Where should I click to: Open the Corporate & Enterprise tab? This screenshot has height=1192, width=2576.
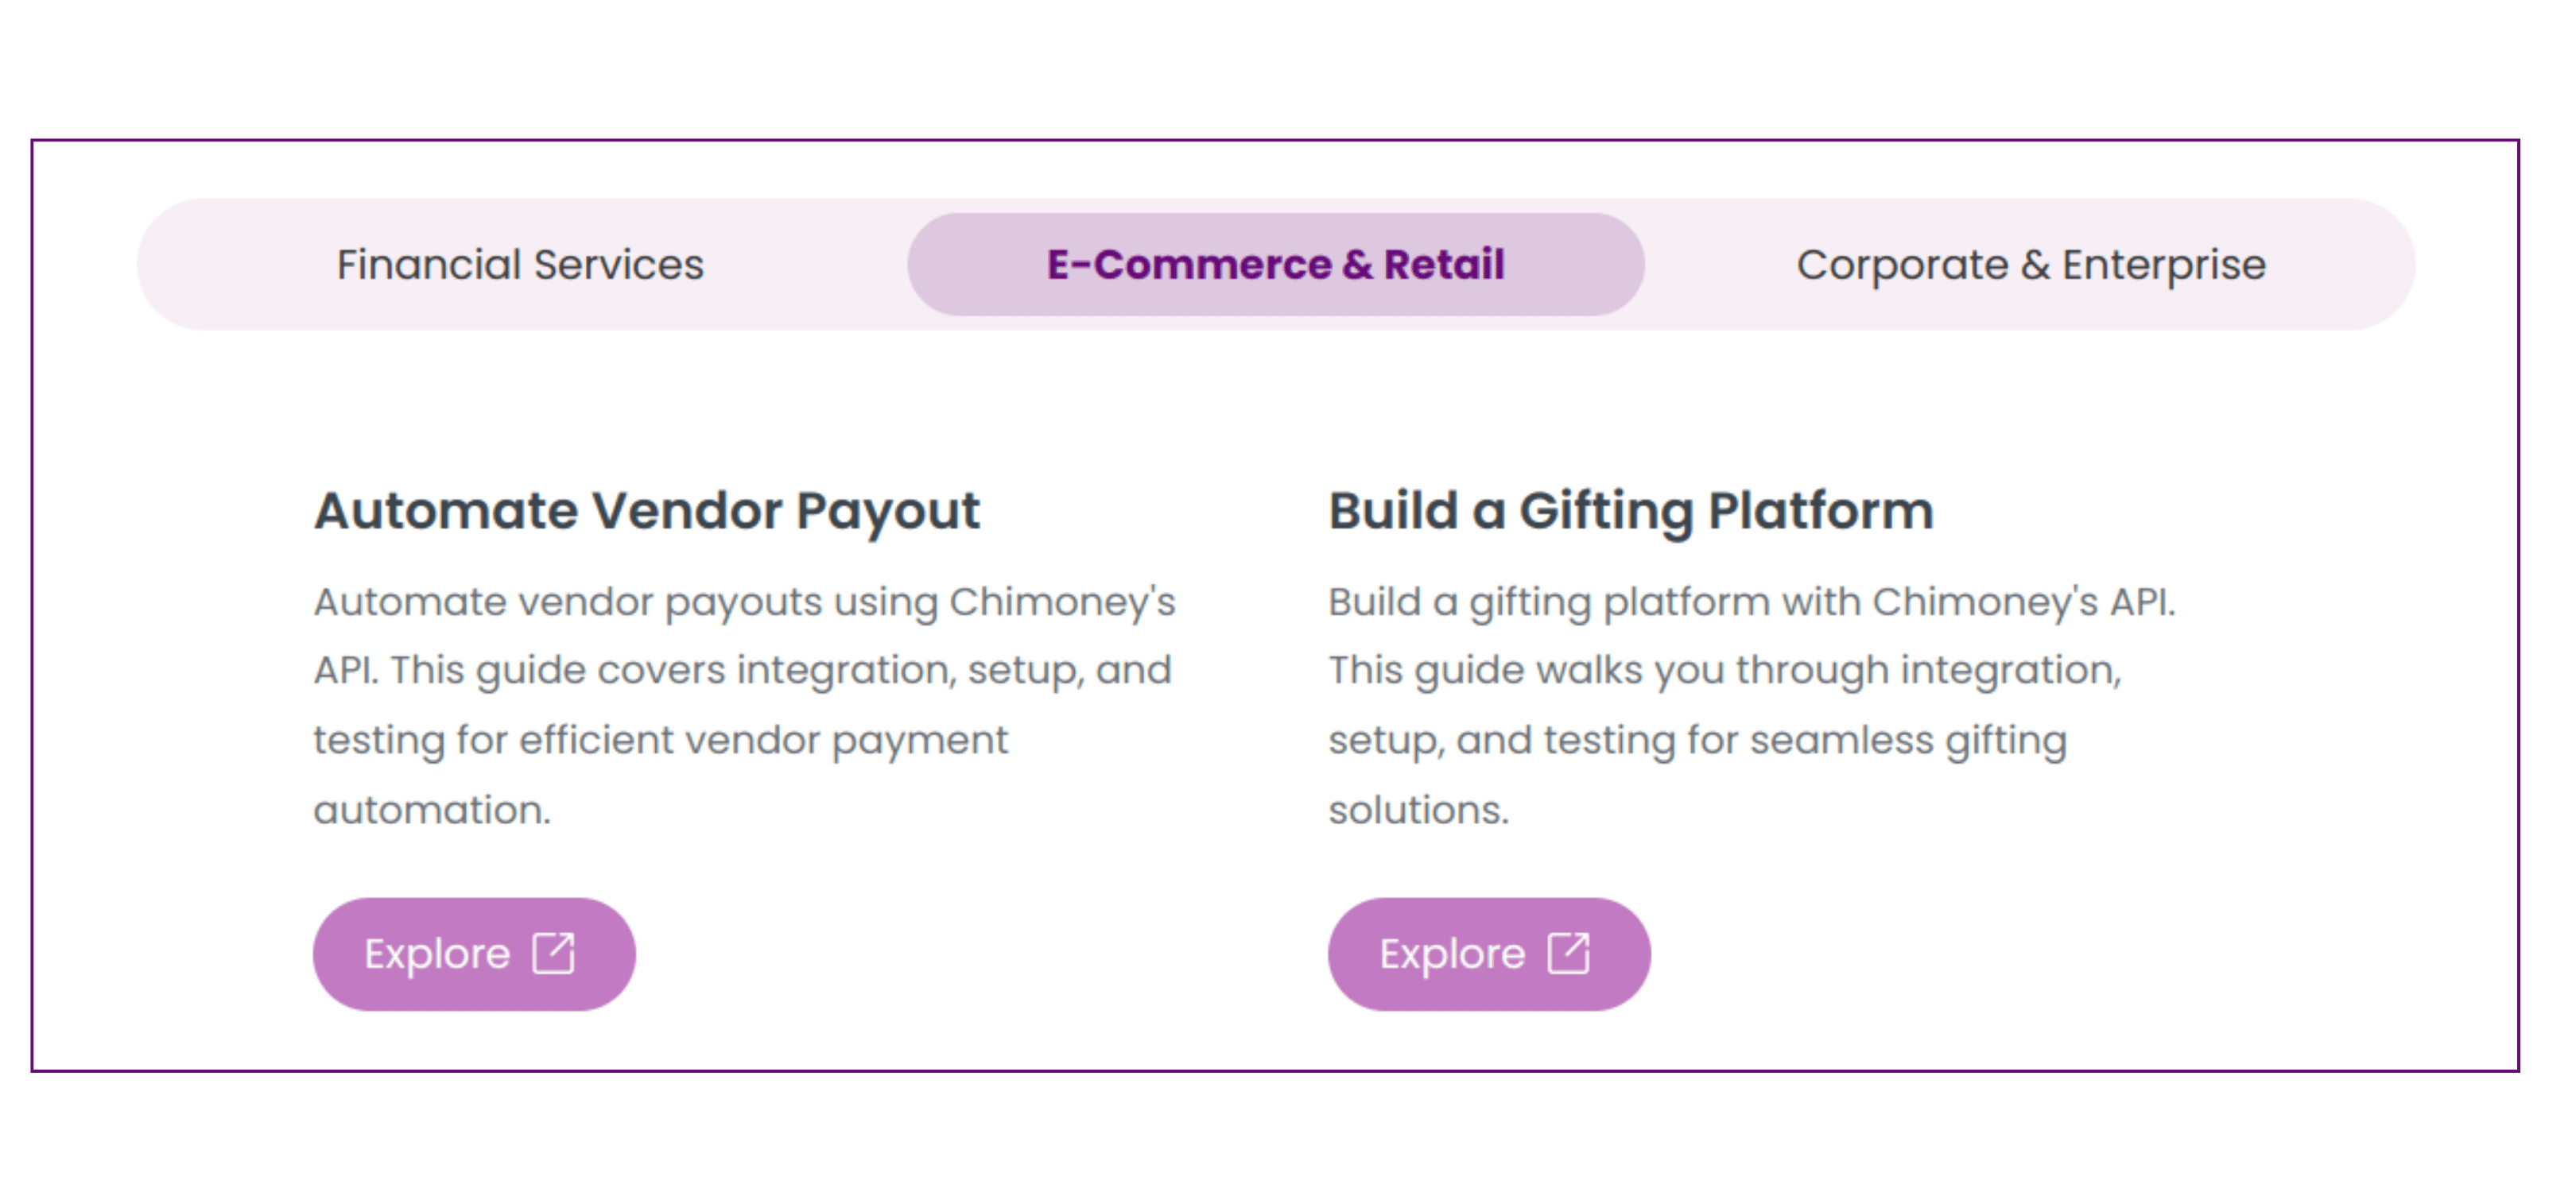point(2030,265)
